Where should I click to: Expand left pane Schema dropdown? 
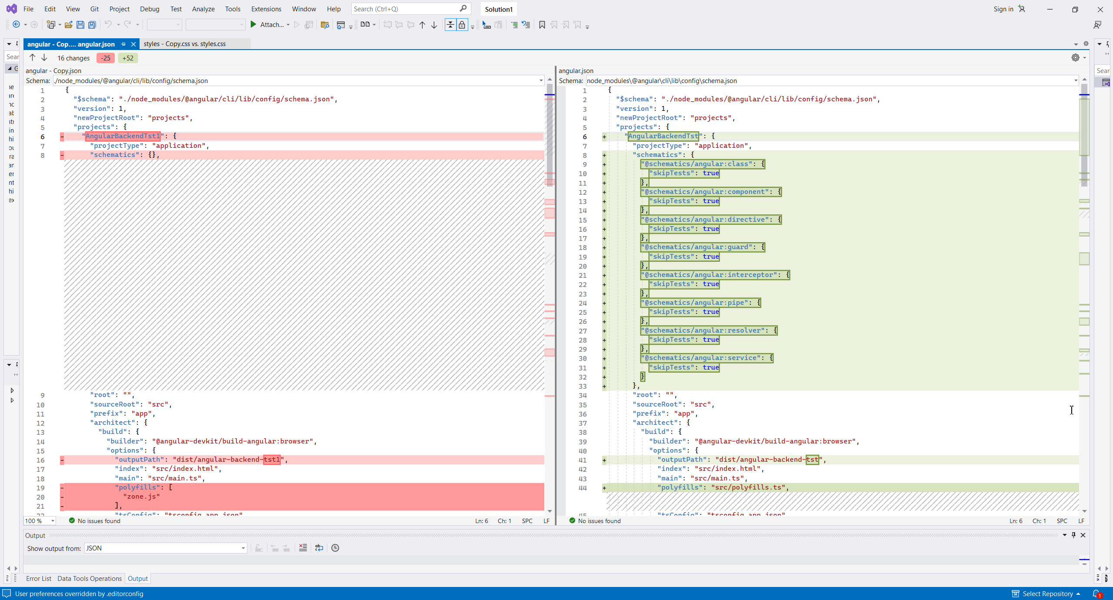541,81
